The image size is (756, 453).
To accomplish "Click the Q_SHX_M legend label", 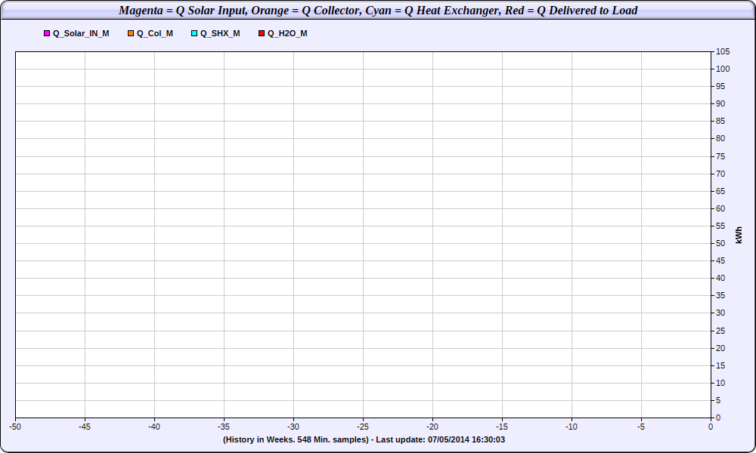I will [x=220, y=33].
